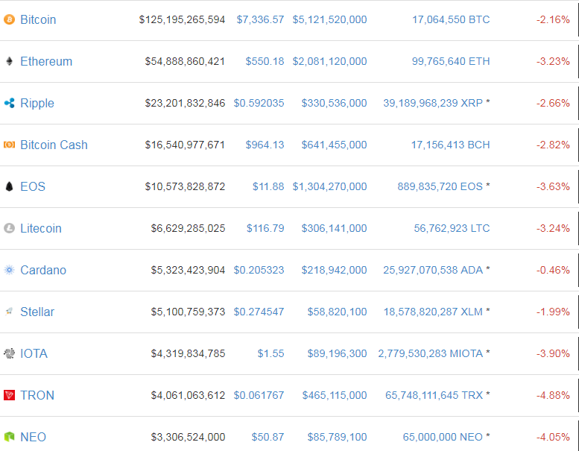Click TRON price $0.061767

coord(259,395)
